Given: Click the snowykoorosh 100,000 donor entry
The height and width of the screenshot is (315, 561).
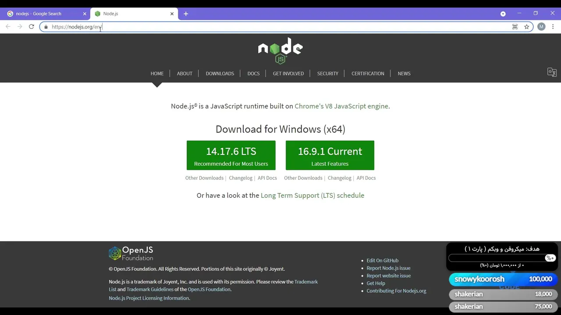Looking at the screenshot, I should click(503, 279).
